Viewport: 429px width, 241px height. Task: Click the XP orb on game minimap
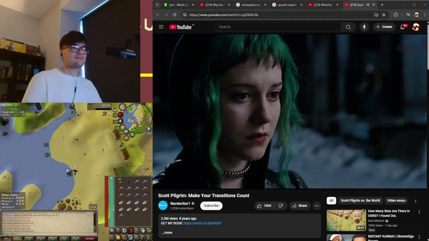pos(115,110)
